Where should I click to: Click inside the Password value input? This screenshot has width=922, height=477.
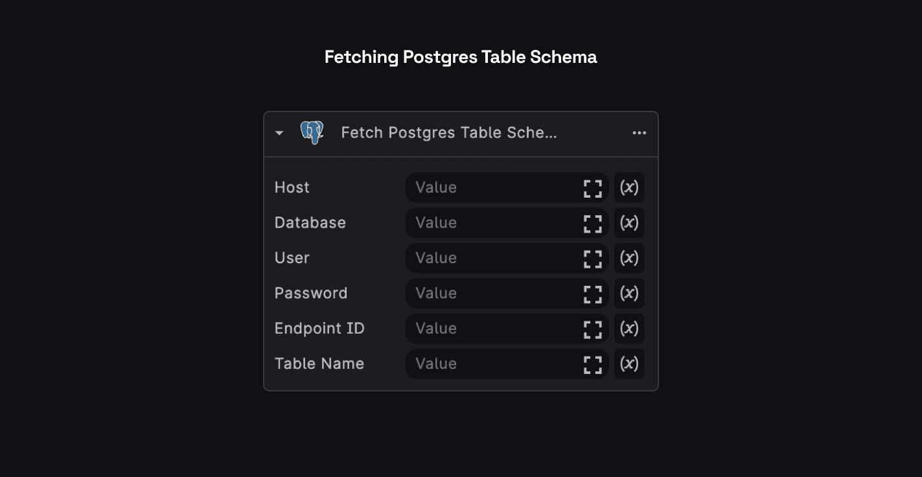coord(486,294)
